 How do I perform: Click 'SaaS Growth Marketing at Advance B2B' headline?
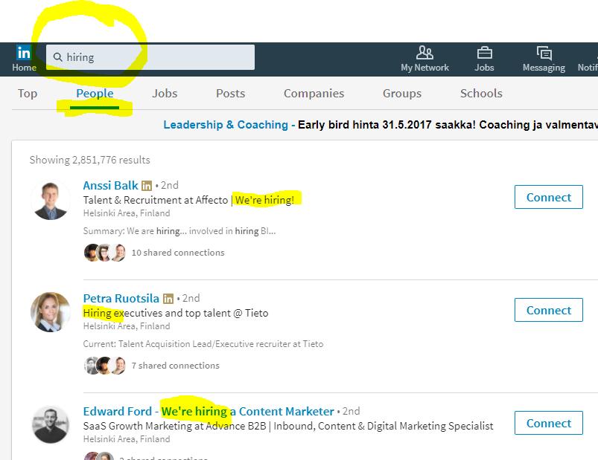(x=175, y=426)
